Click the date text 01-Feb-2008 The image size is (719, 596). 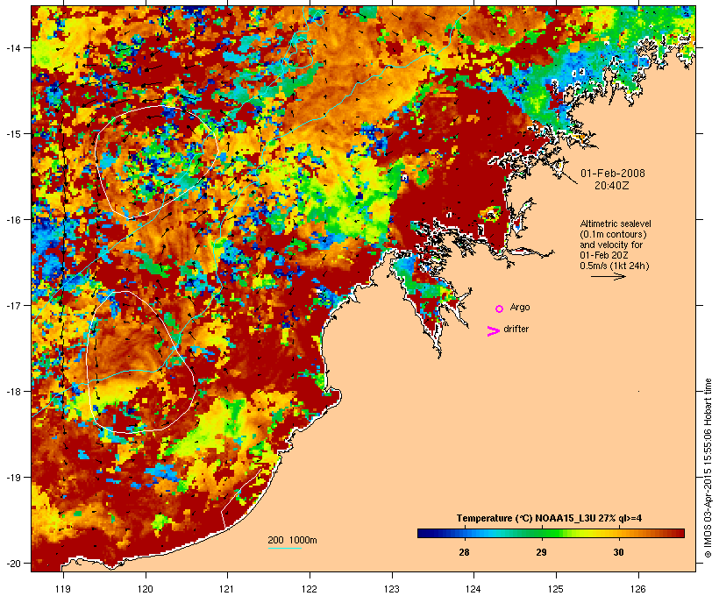coord(613,174)
